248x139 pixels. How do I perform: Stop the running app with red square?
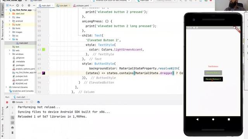[x=7, y=102]
